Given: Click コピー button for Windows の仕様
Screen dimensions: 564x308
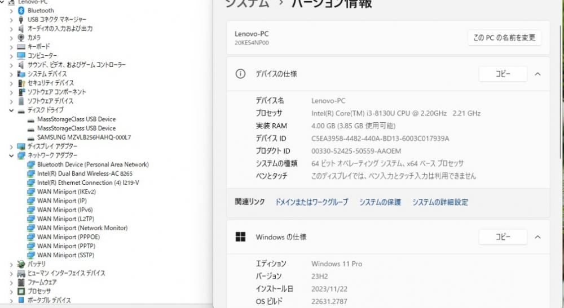Looking at the screenshot, I should 503,237.
